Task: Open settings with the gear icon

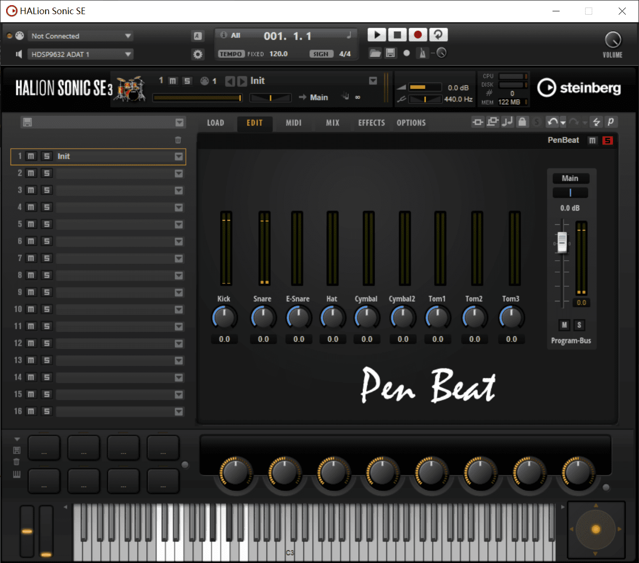Action: [x=198, y=54]
